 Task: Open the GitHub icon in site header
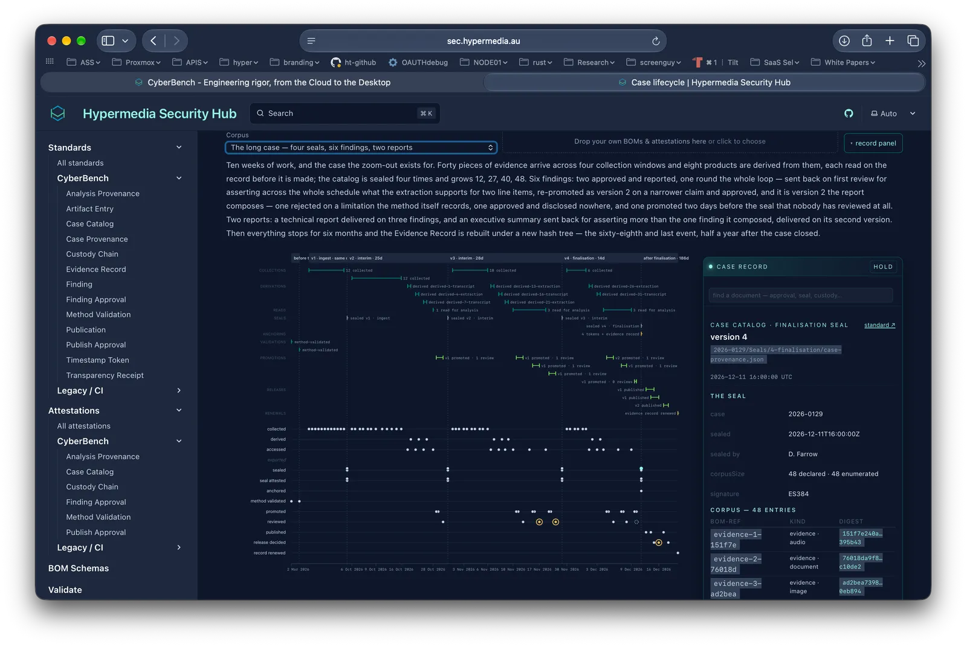click(x=849, y=113)
